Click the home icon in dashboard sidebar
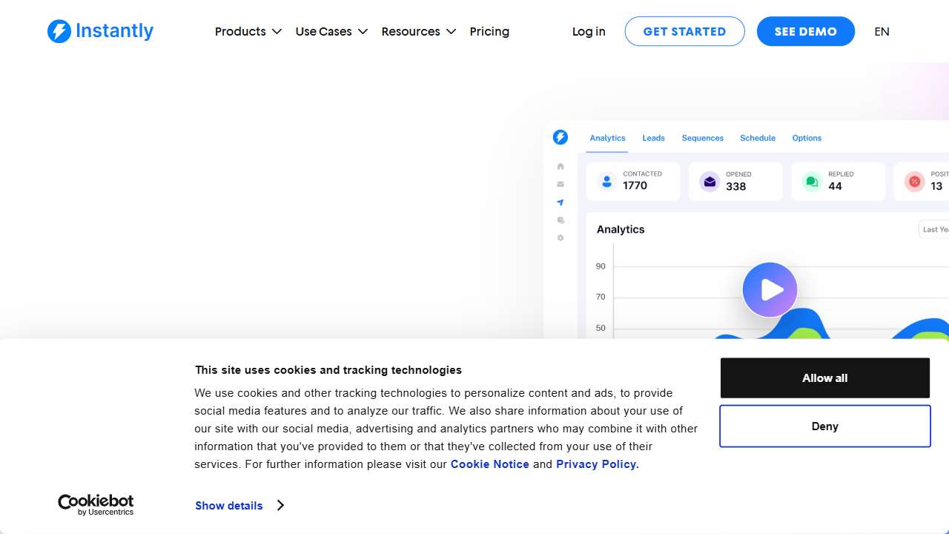The height and width of the screenshot is (534, 949). pyautogui.click(x=561, y=166)
